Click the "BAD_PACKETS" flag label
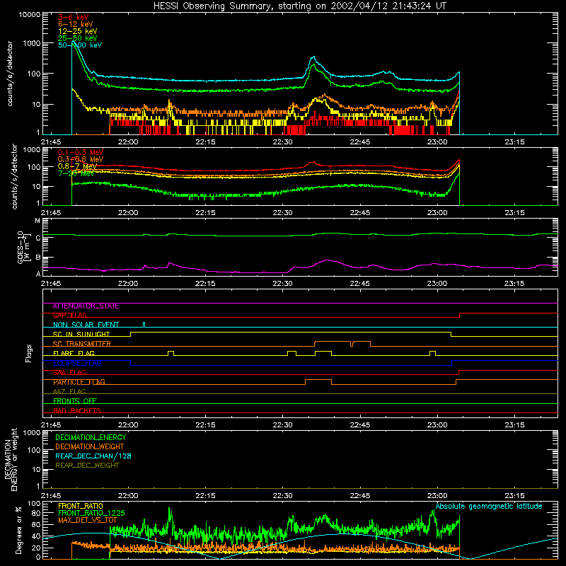The height and width of the screenshot is (566, 566). click(77, 410)
